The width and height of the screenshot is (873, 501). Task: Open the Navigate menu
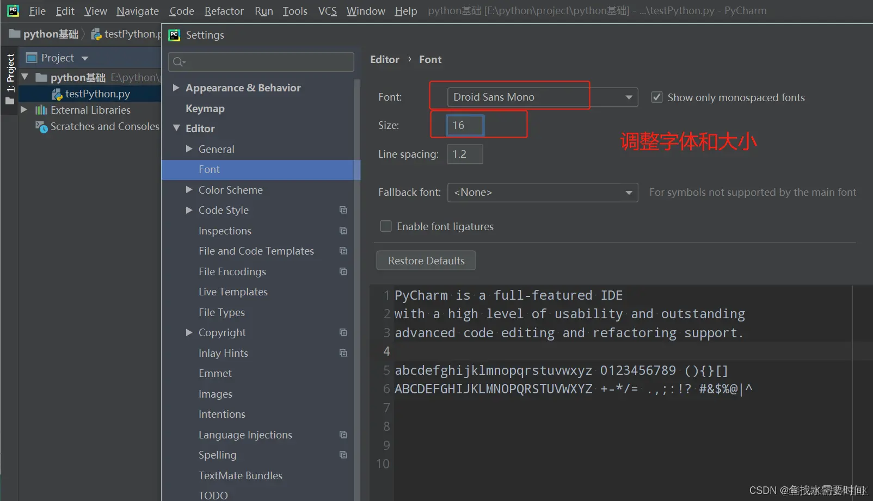click(x=138, y=11)
